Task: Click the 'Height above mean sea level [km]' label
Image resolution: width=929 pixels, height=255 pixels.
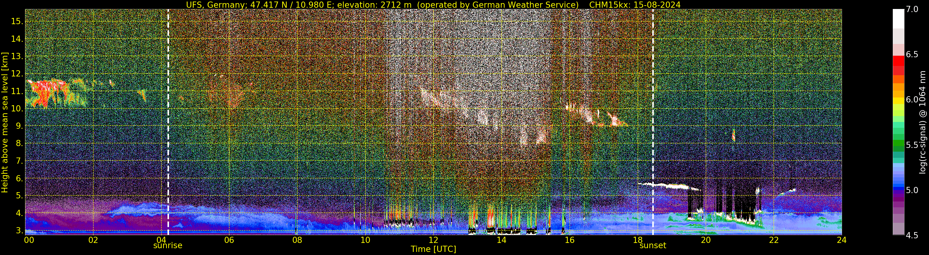Action: tap(5, 122)
